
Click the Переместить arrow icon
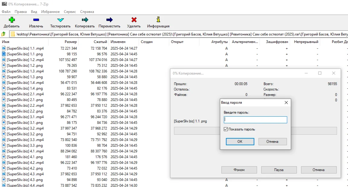(x=109, y=20)
